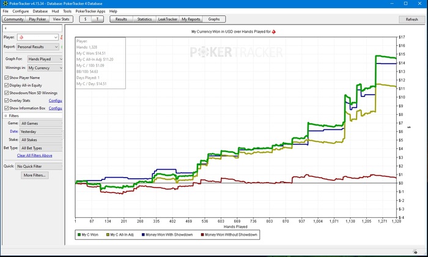The height and width of the screenshot is (257, 428).
Task: Click the search field above Player
Action: coord(32,28)
